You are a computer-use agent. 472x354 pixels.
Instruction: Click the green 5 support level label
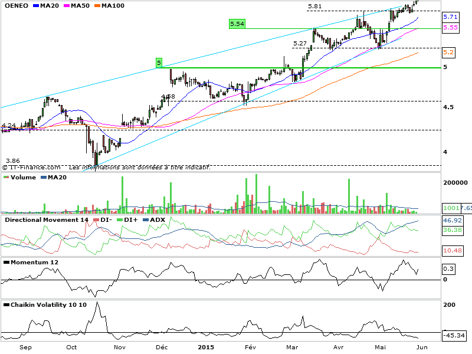point(159,63)
